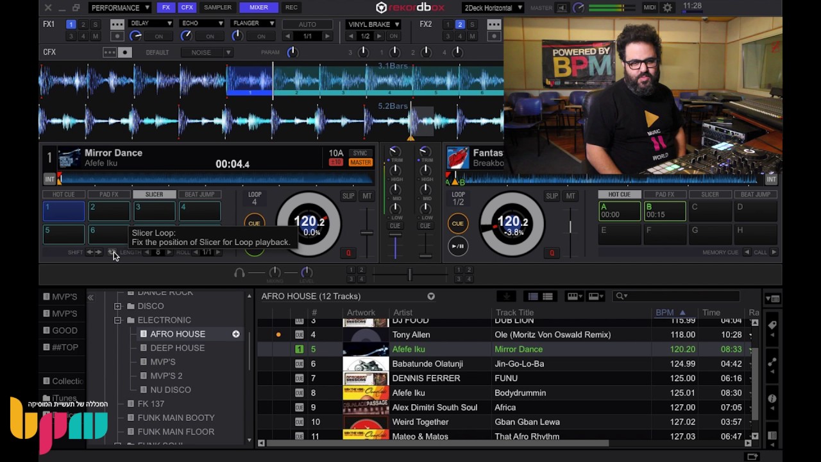Switch deck 1 pads to PAD FX tab
Screen dimensions: 821x462
[109, 194]
